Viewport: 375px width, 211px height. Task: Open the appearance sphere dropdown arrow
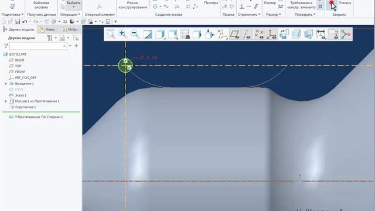77,22
